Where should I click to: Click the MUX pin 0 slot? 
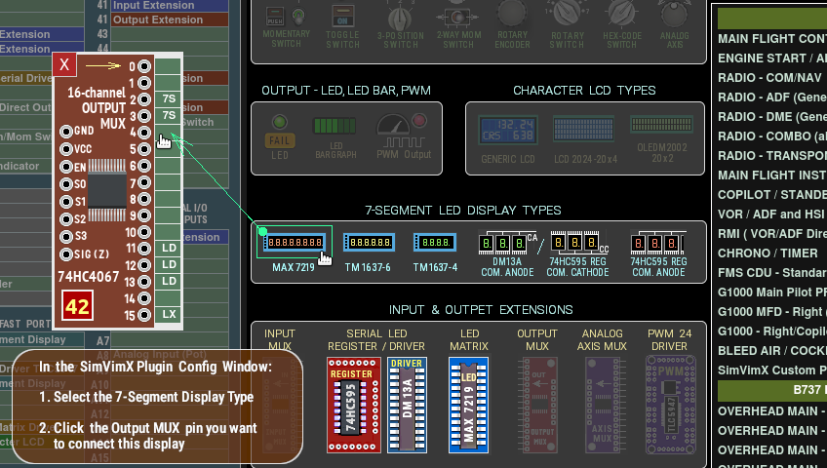point(169,66)
